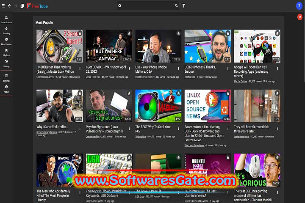
Task: Click inside the search input field
Action: [x=148, y=6]
